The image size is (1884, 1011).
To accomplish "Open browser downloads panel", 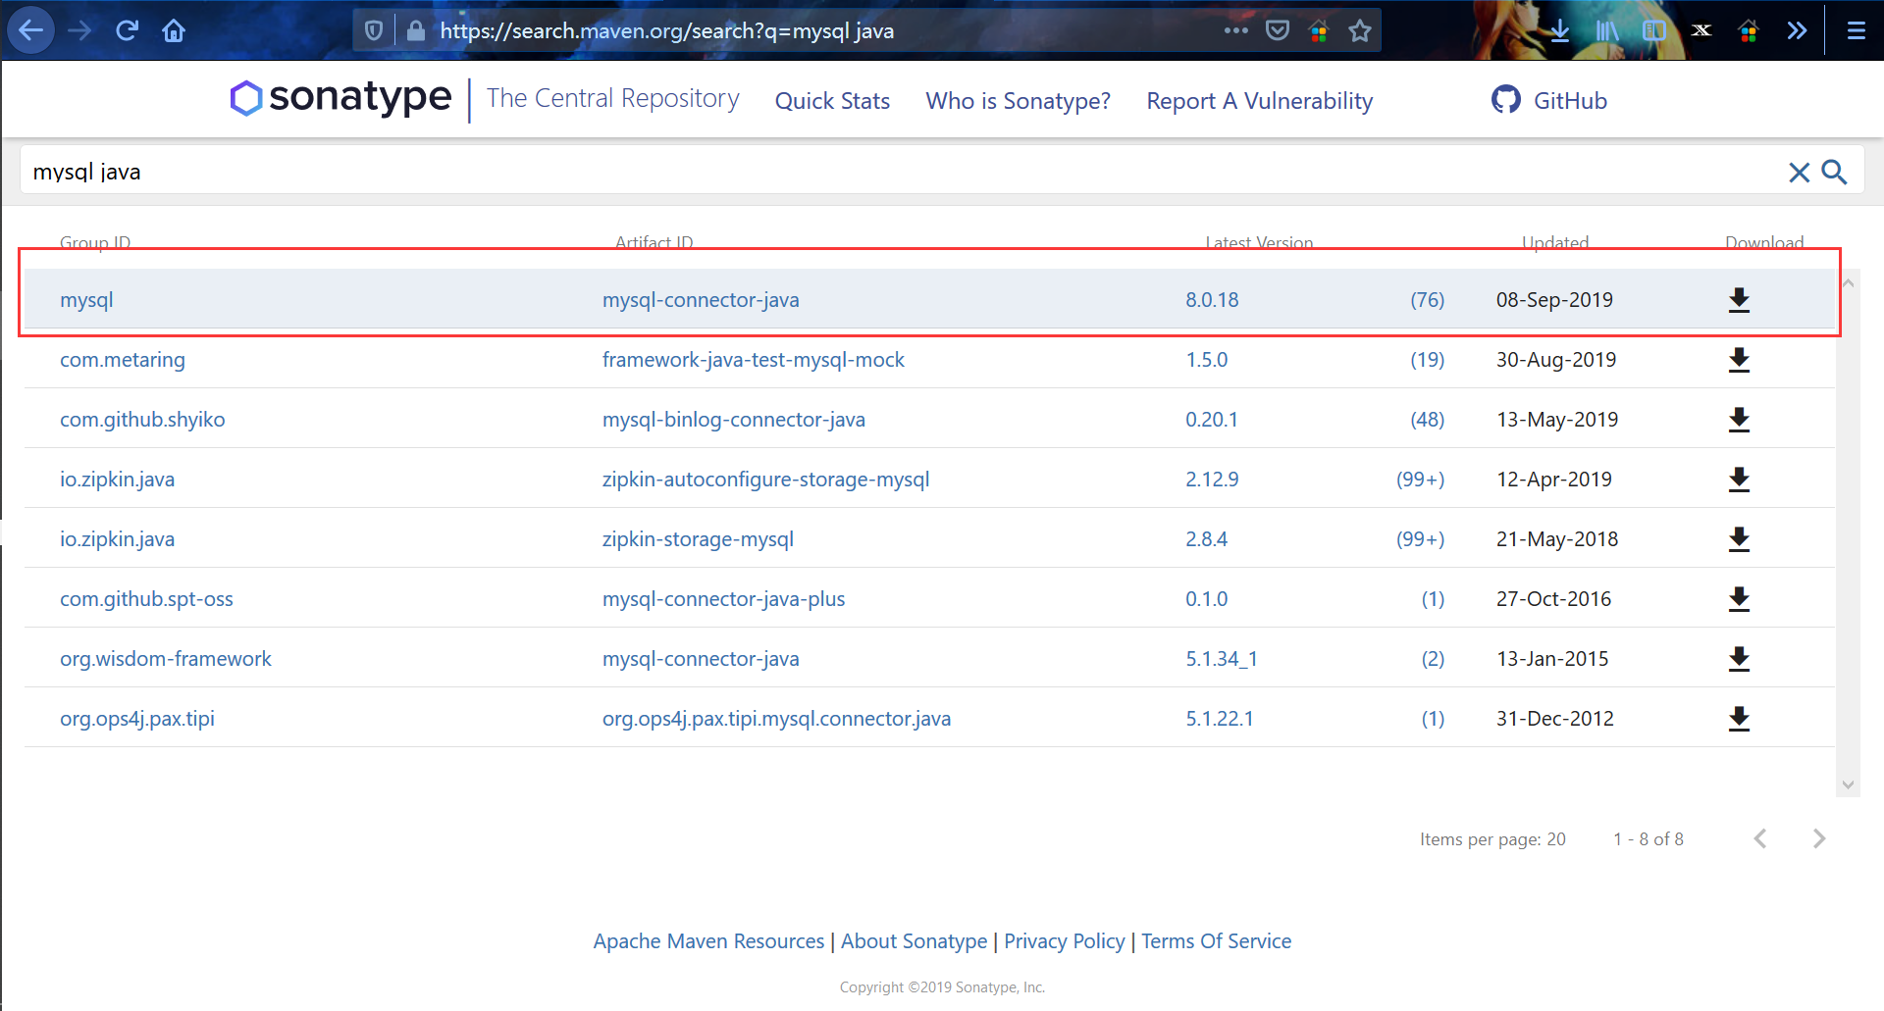I will [x=1559, y=30].
